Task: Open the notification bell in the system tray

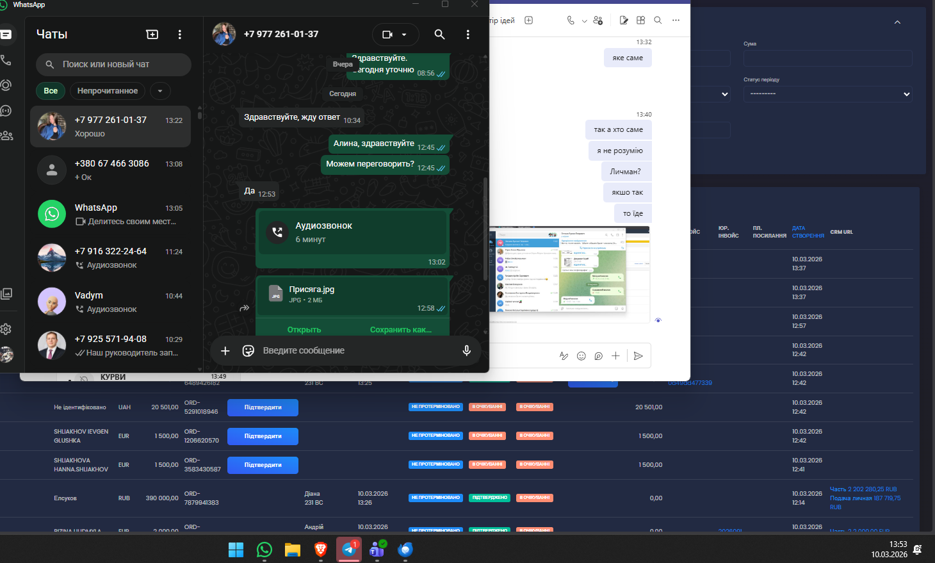Action: tap(917, 550)
